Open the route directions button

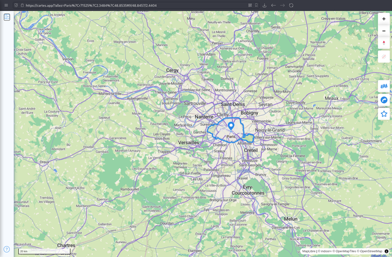point(384,100)
